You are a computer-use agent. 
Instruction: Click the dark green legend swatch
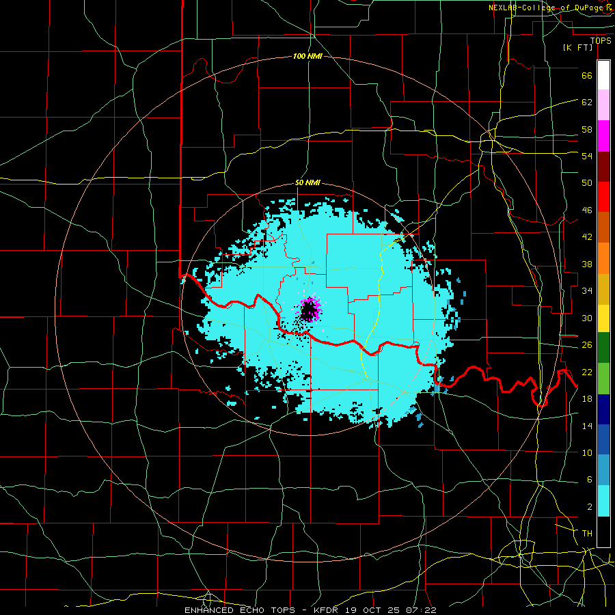[x=603, y=348]
